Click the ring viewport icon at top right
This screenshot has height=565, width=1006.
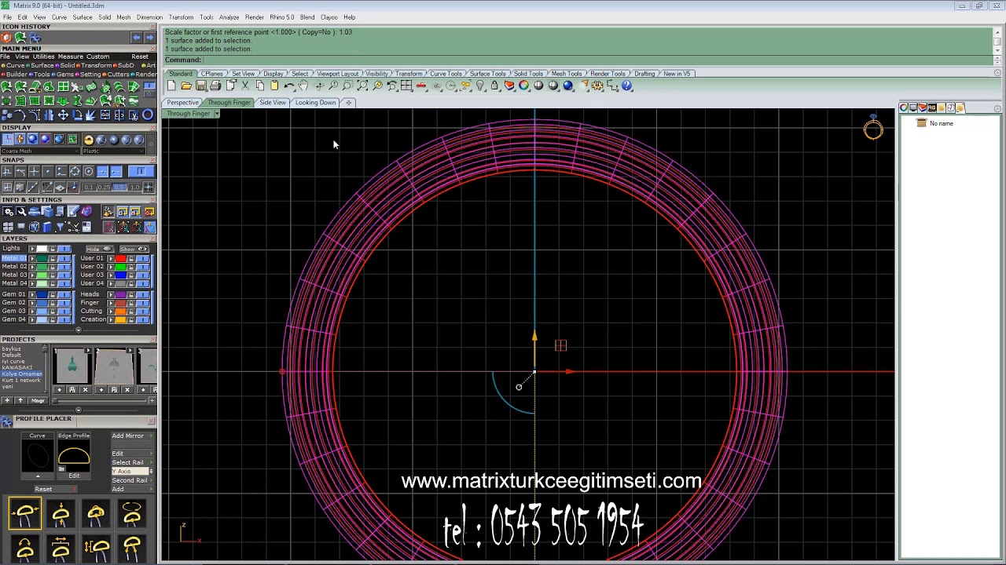coord(873,129)
